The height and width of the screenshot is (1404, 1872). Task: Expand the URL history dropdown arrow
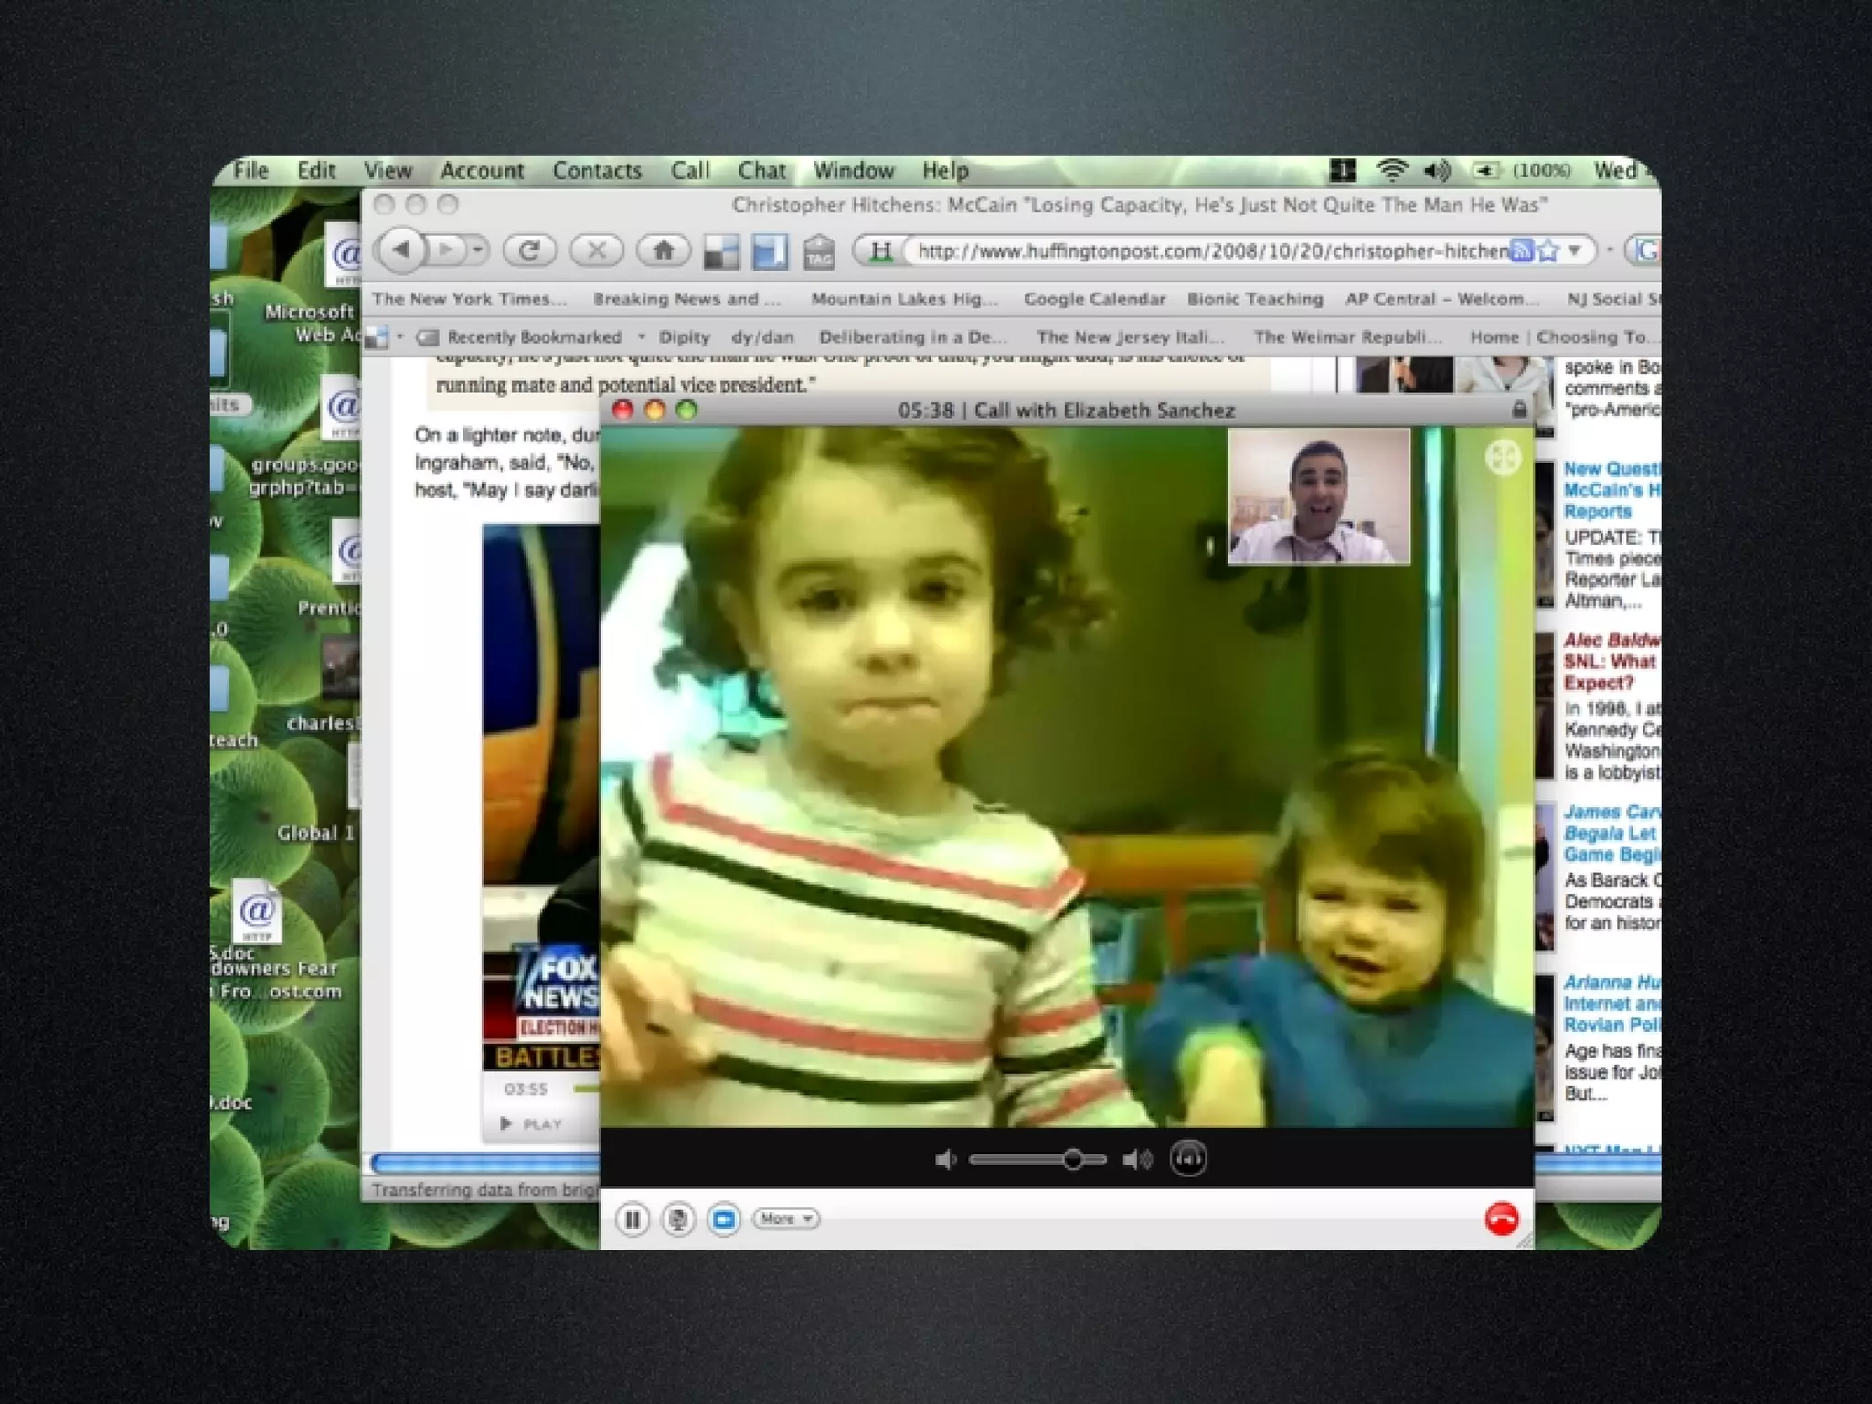[1575, 250]
